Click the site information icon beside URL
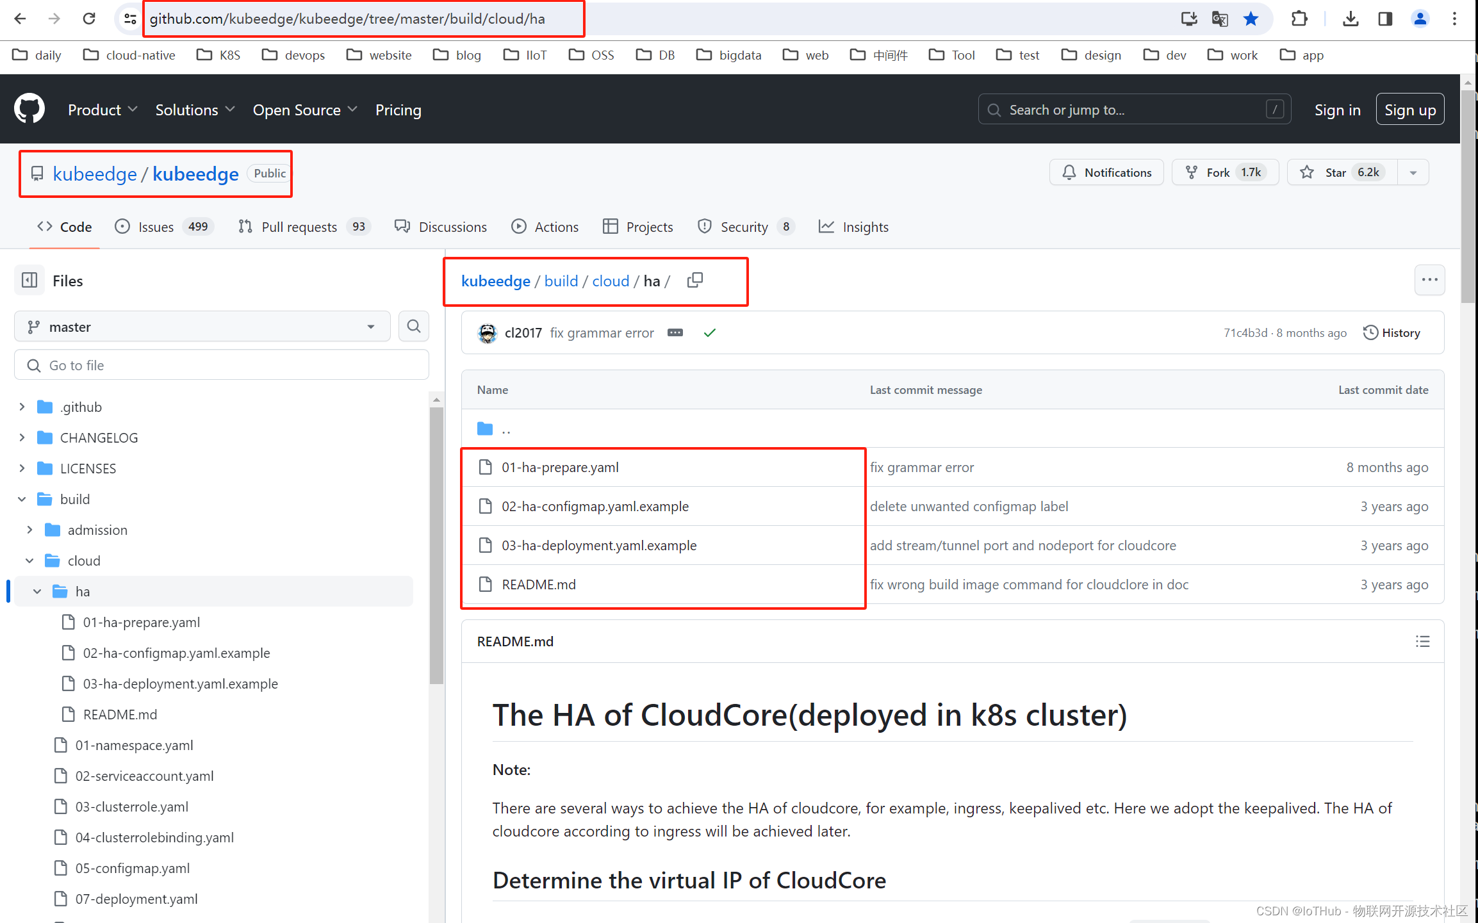Viewport: 1478px width, 923px height. 130,19
